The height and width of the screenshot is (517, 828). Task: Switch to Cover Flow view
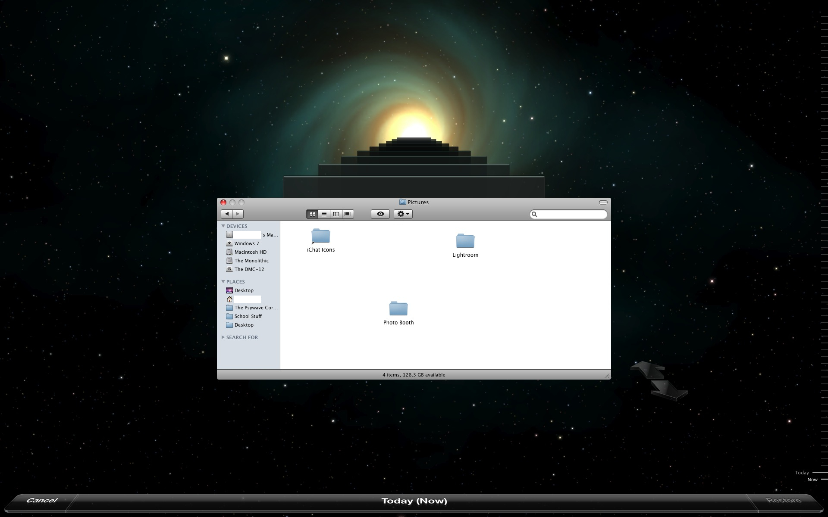tap(348, 214)
